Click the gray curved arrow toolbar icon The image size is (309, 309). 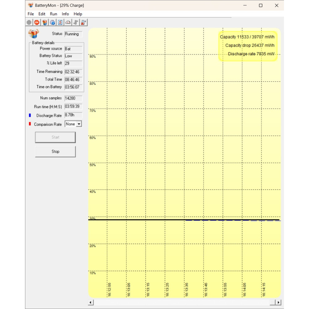pyautogui.click(x=76, y=22)
